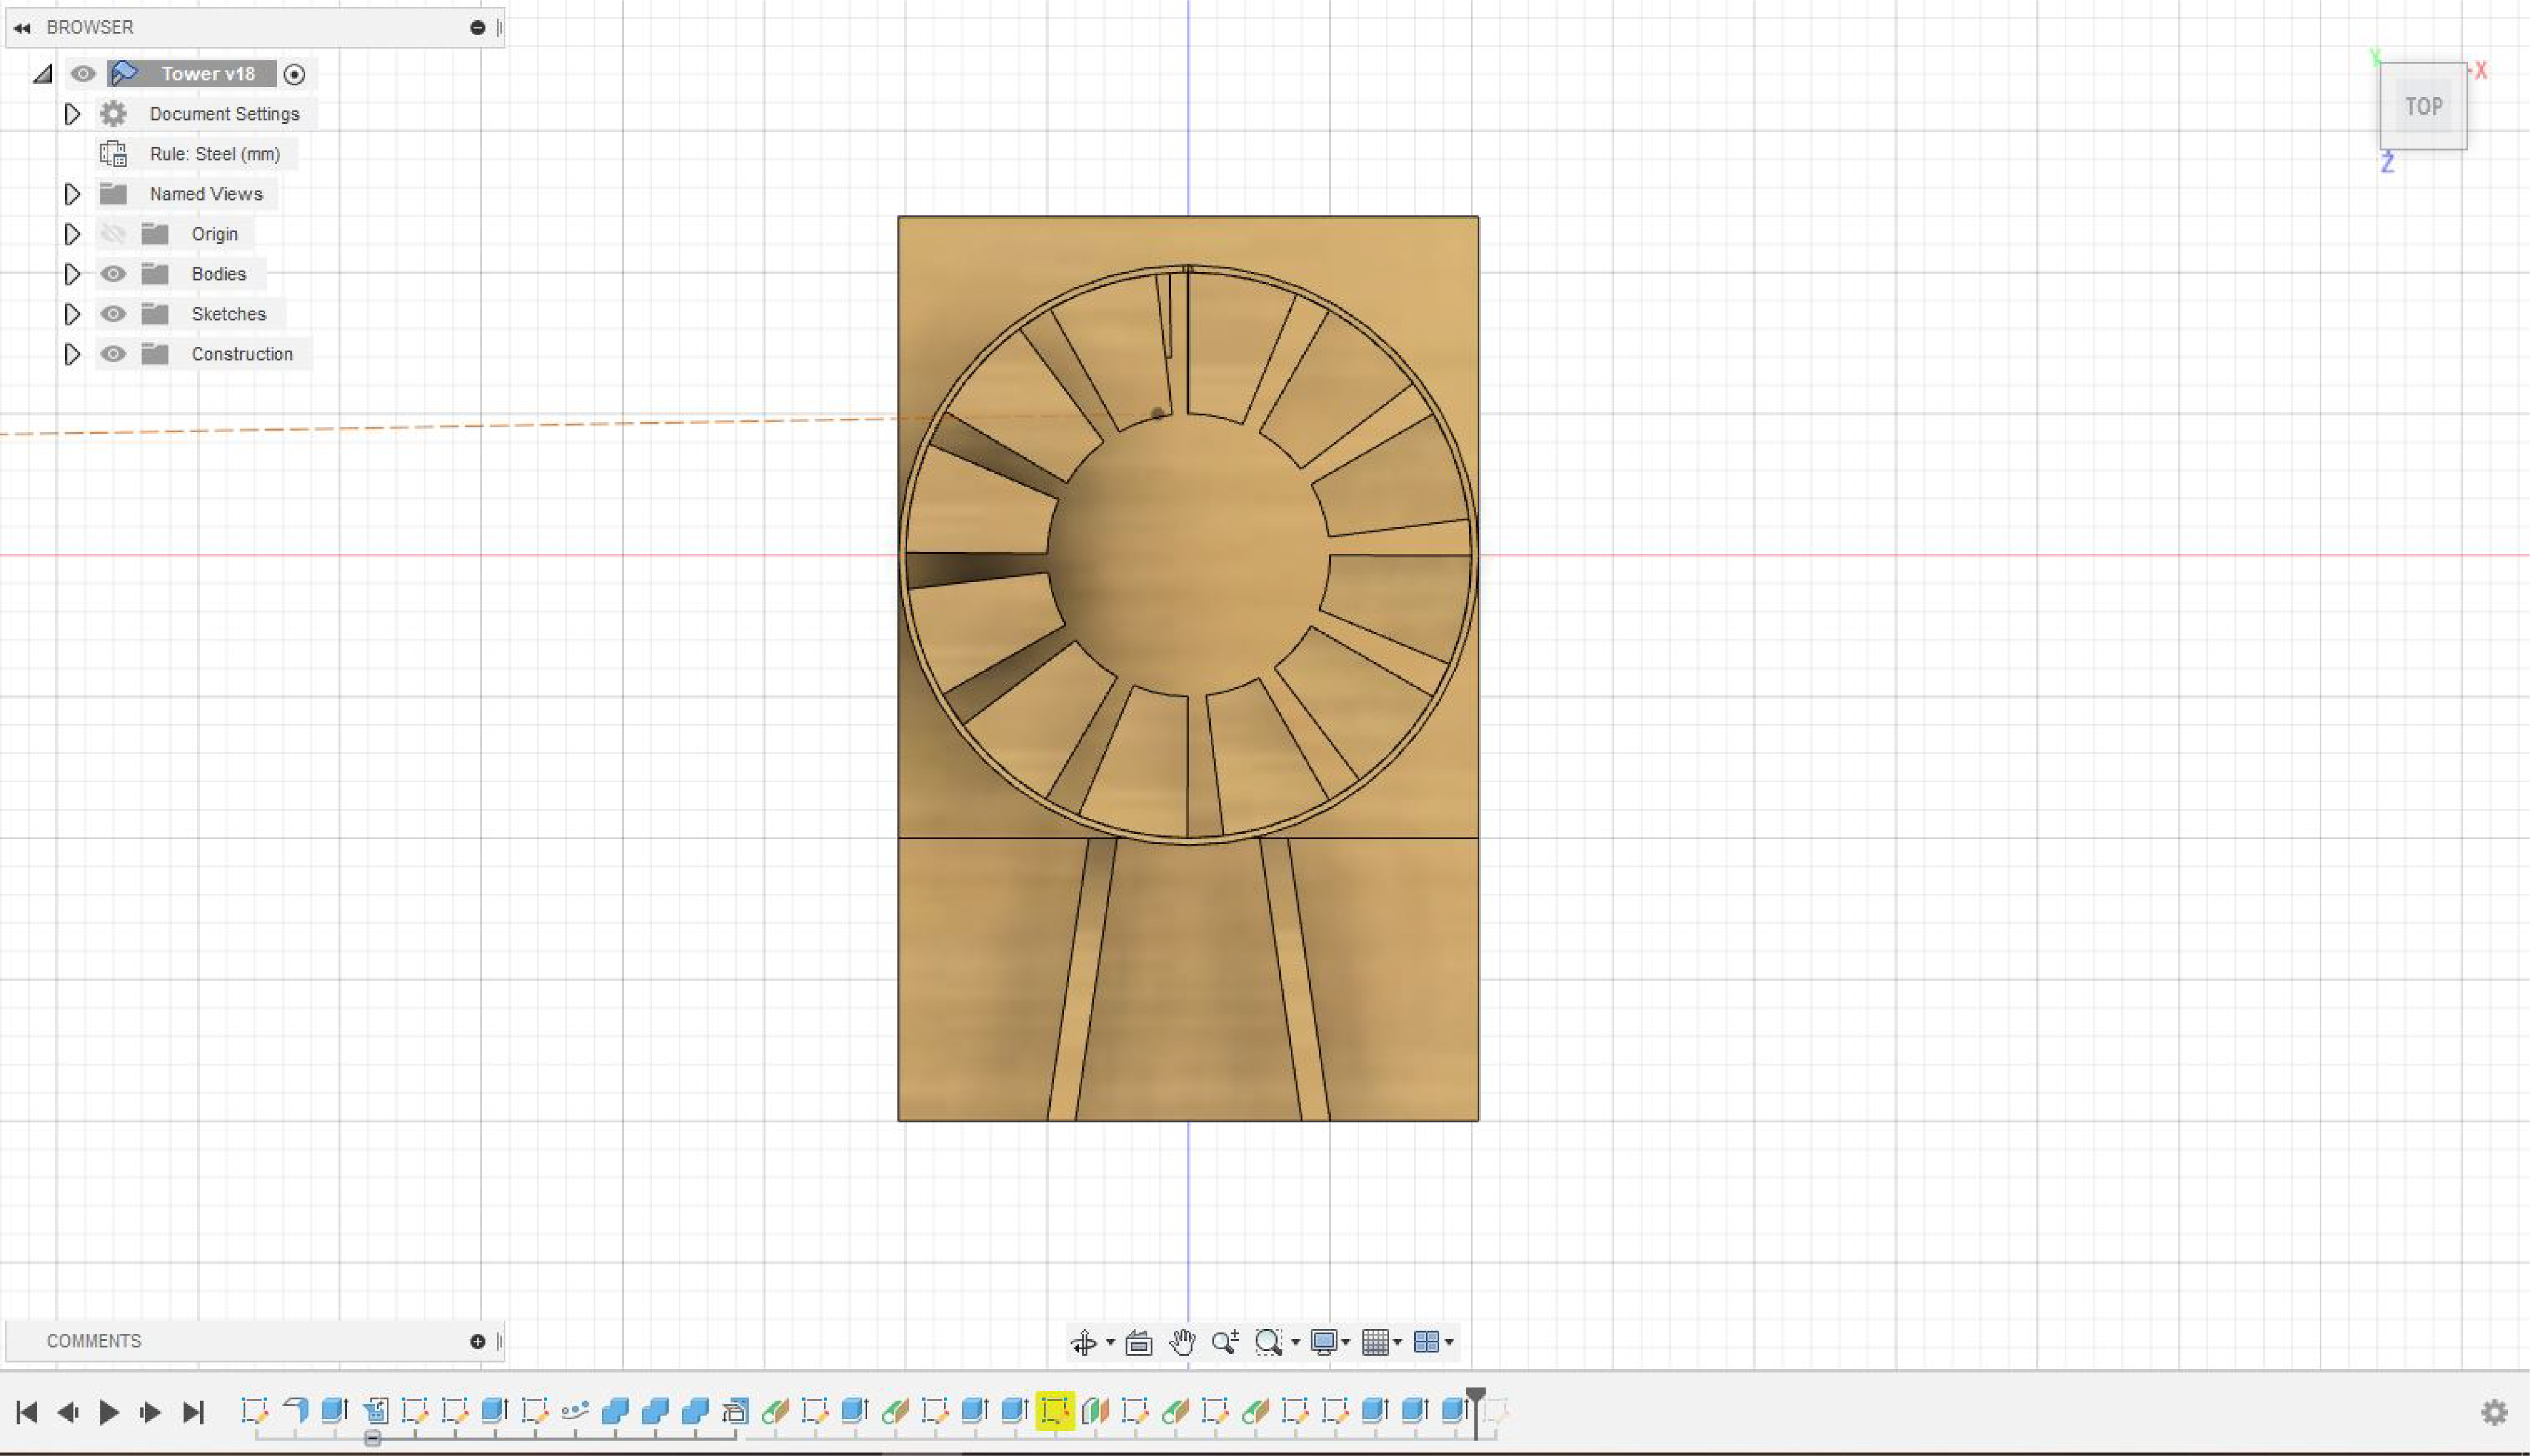Hide the Sketches folder with eye icon

point(113,314)
